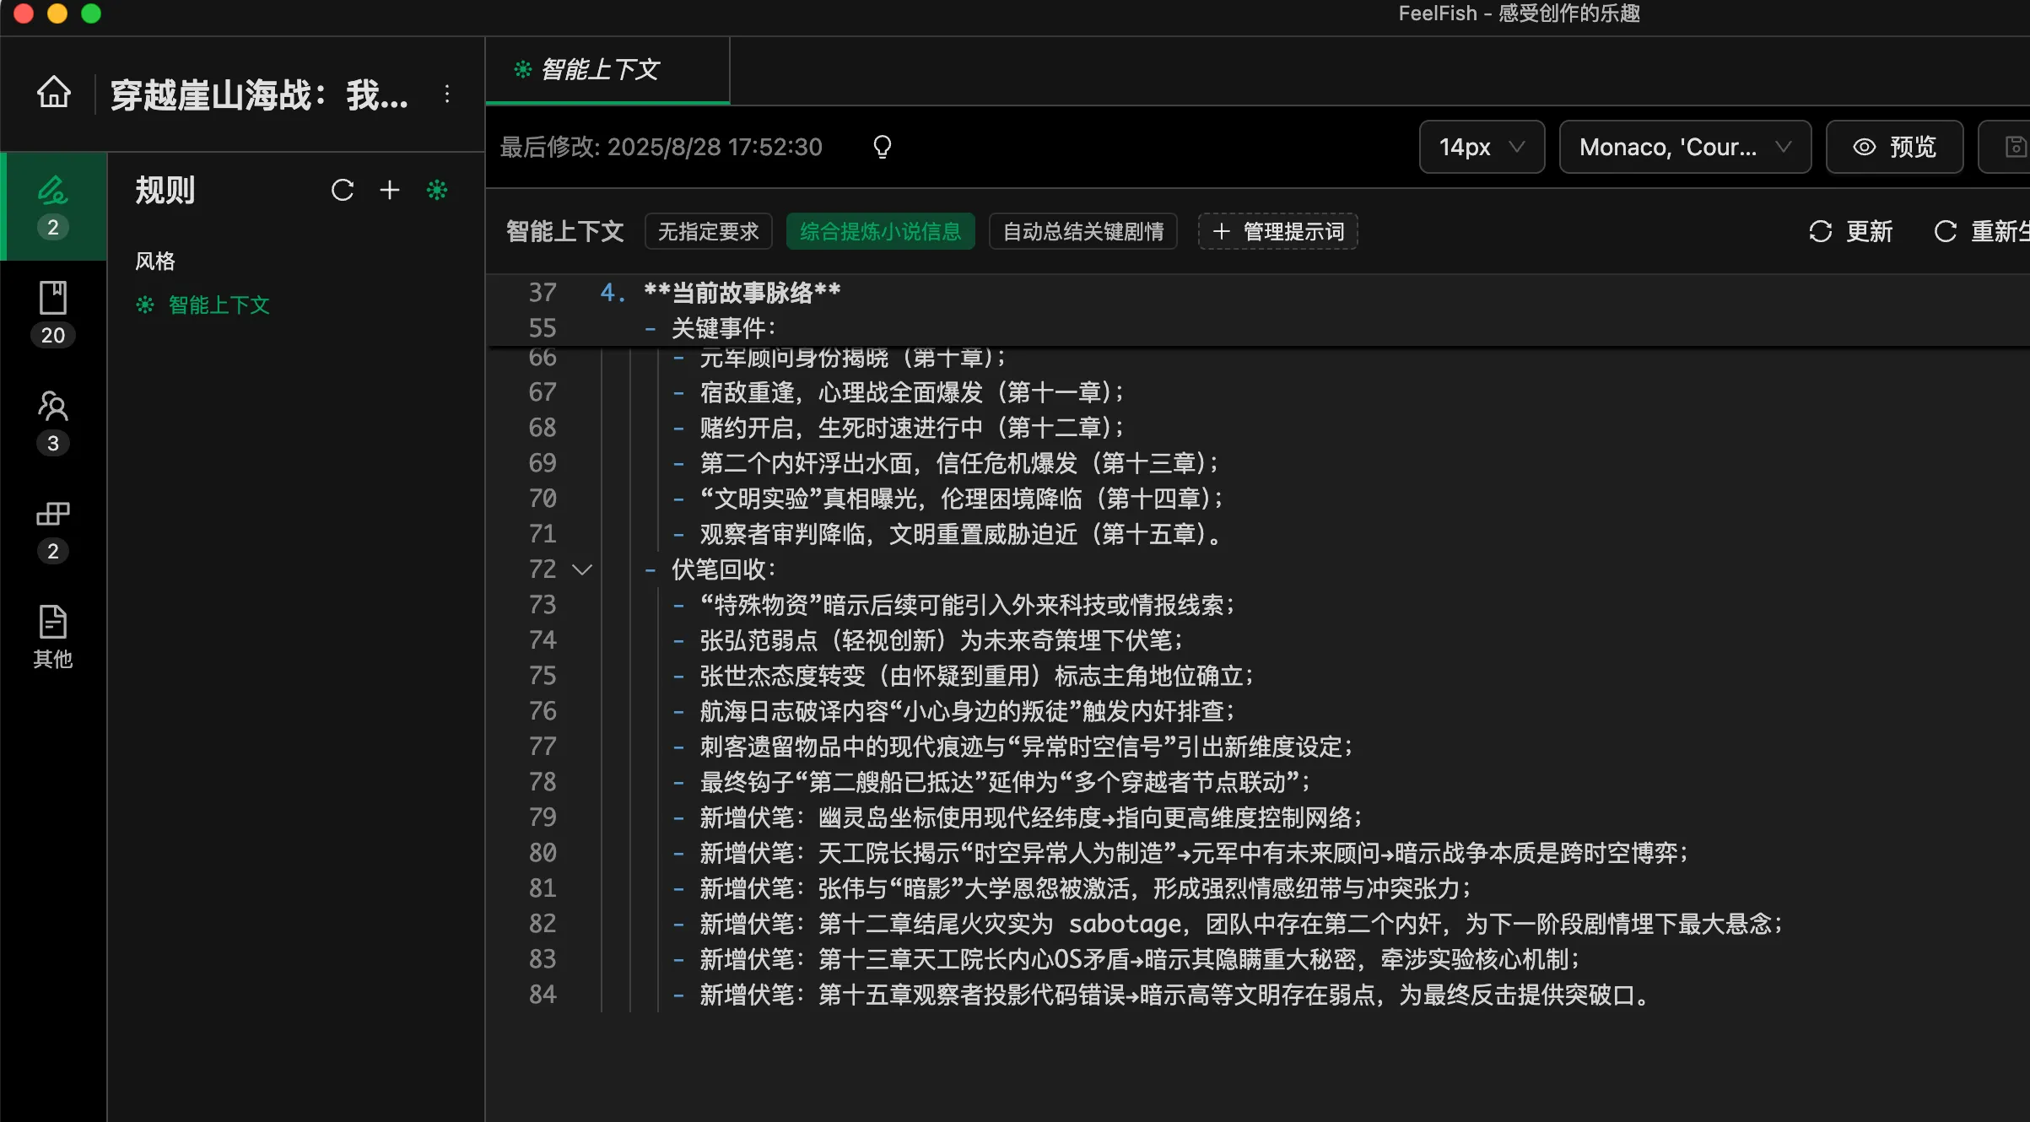Select the 自动总结关键剧情 prompt option
Screen dimensions: 2030x1122
1082,231
